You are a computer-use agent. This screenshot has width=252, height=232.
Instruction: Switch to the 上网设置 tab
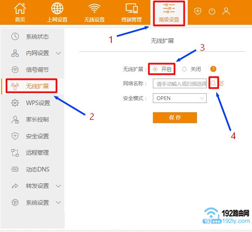tap(57, 13)
